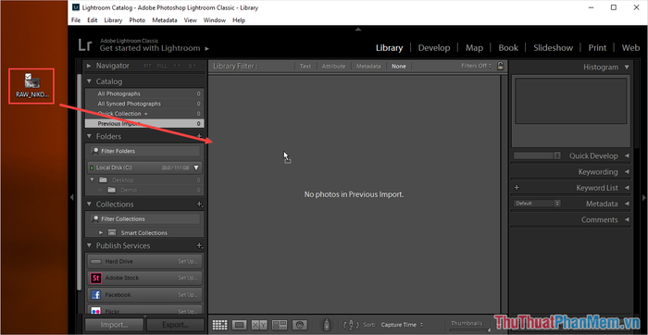648x335 pixels.
Task: Switch to Grid view in toolbar
Action: click(219, 325)
